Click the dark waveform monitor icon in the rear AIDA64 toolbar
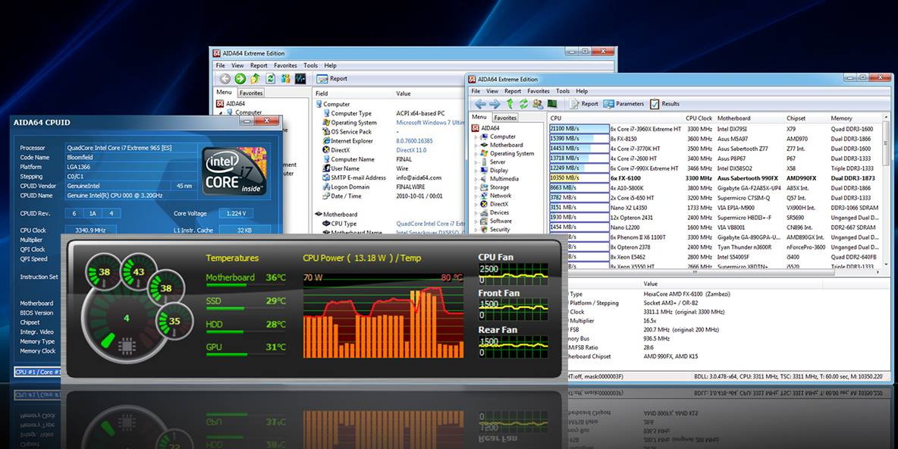Image resolution: width=898 pixels, height=449 pixels. pyautogui.click(x=300, y=78)
